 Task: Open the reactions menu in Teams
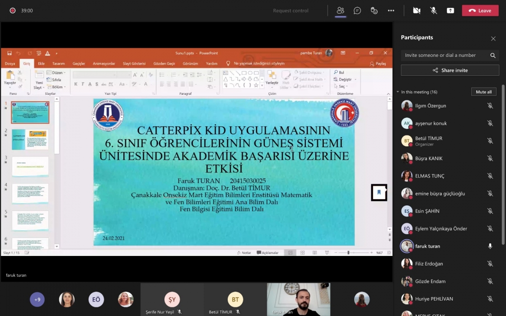coord(374,11)
